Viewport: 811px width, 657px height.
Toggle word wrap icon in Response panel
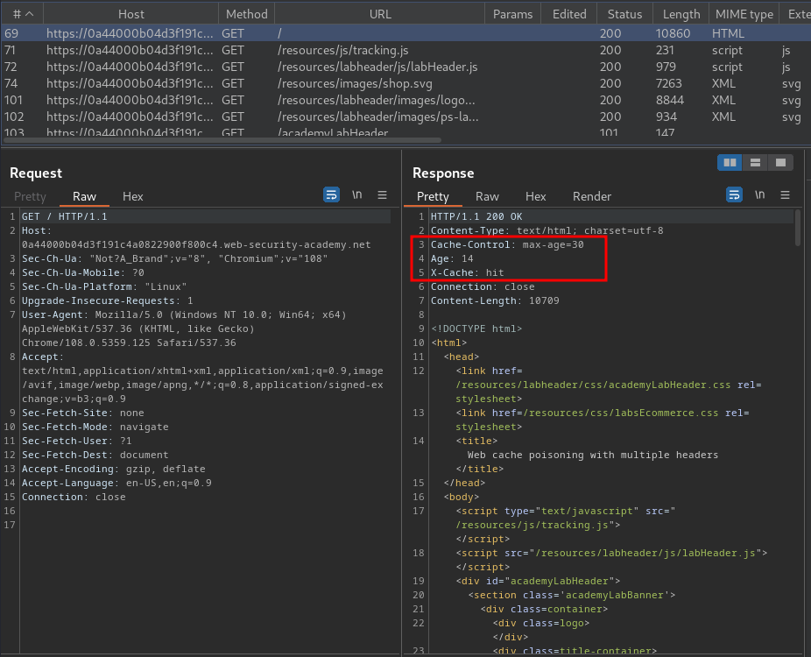734,195
